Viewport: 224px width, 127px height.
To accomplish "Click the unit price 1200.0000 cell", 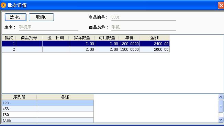I will [129, 44].
